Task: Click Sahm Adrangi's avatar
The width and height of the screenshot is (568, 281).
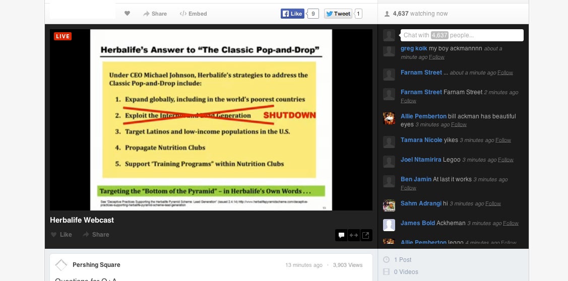Action: [x=389, y=205]
